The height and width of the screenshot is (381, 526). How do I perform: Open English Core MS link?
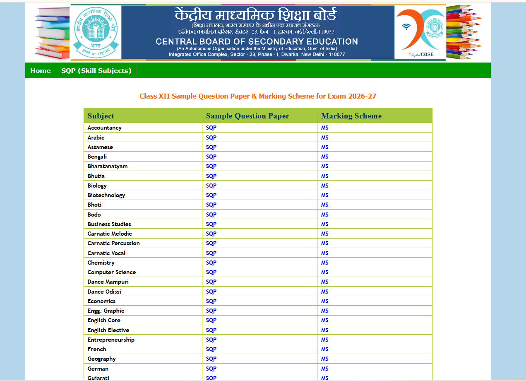click(x=325, y=320)
